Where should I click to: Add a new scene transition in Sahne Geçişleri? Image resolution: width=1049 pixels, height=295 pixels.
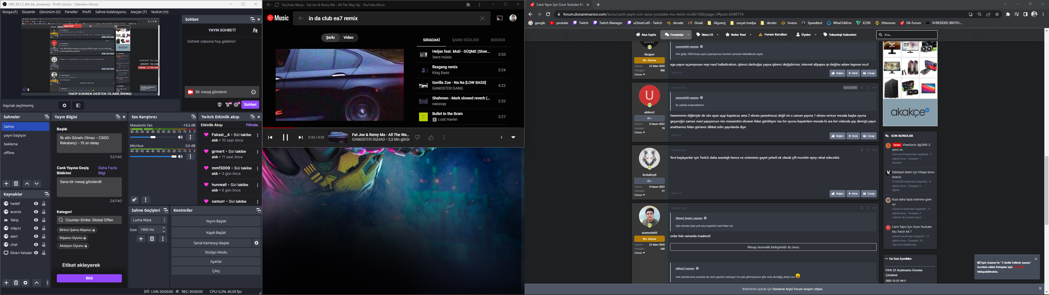[141, 239]
